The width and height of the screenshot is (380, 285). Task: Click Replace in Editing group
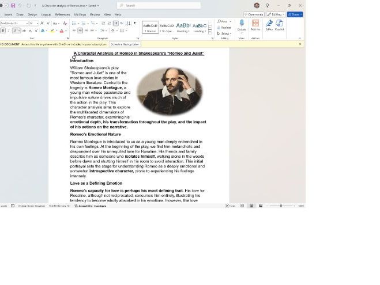224,28
